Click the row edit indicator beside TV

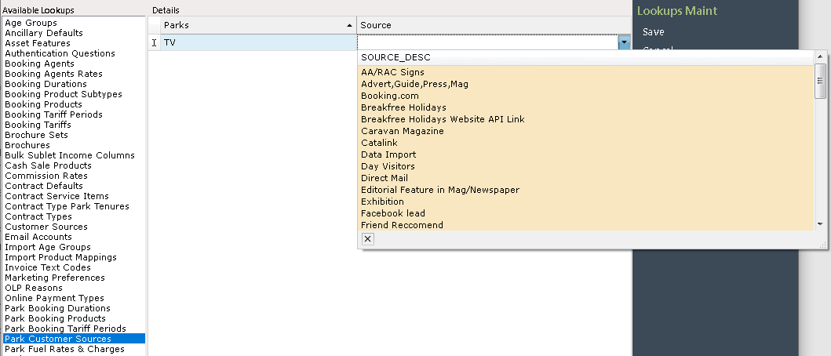point(155,42)
